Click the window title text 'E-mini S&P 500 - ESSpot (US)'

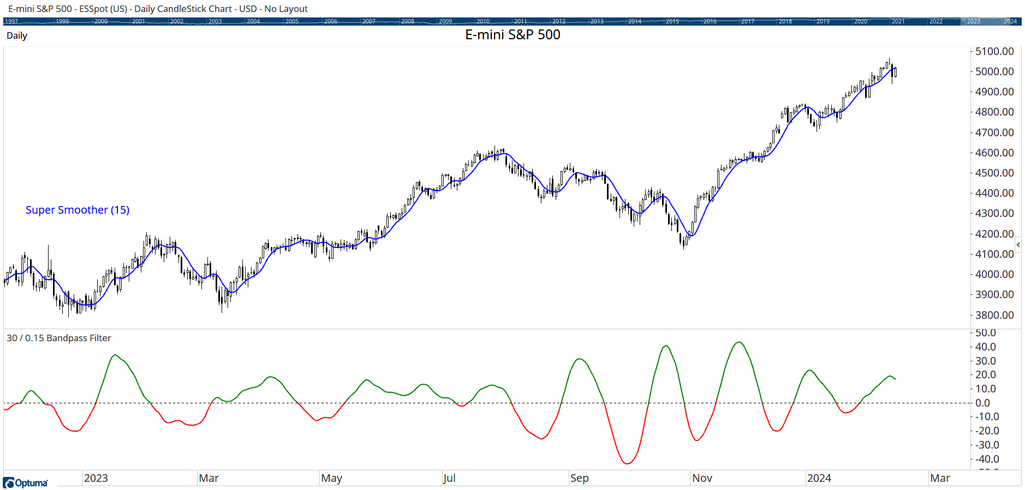point(68,9)
